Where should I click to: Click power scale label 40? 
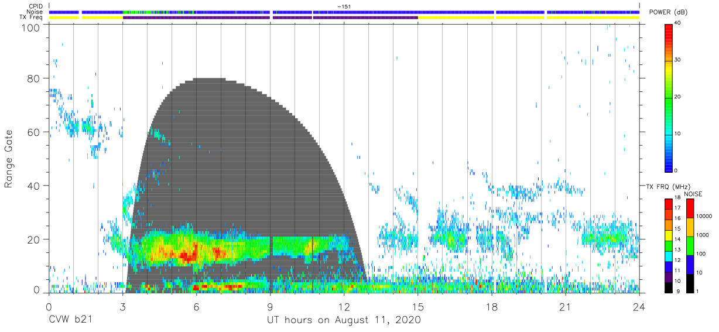point(678,23)
